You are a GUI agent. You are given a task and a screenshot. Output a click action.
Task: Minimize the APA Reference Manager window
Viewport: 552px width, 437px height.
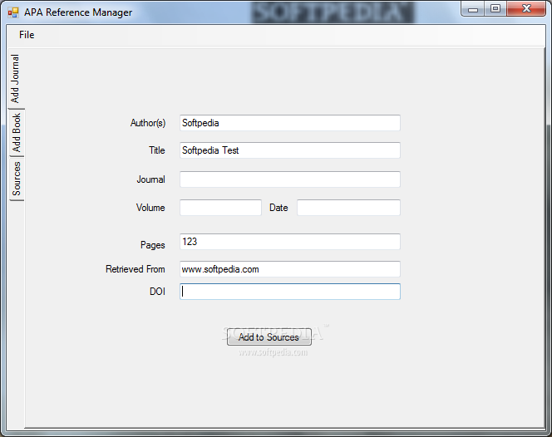(473, 9)
